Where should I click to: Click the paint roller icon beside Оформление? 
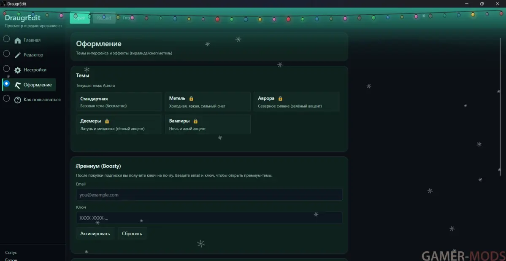[x=17, y=85]
